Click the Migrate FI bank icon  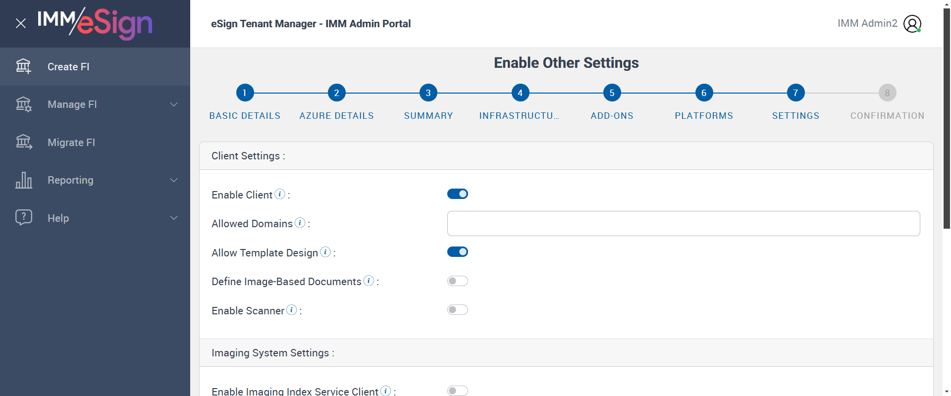23,142
